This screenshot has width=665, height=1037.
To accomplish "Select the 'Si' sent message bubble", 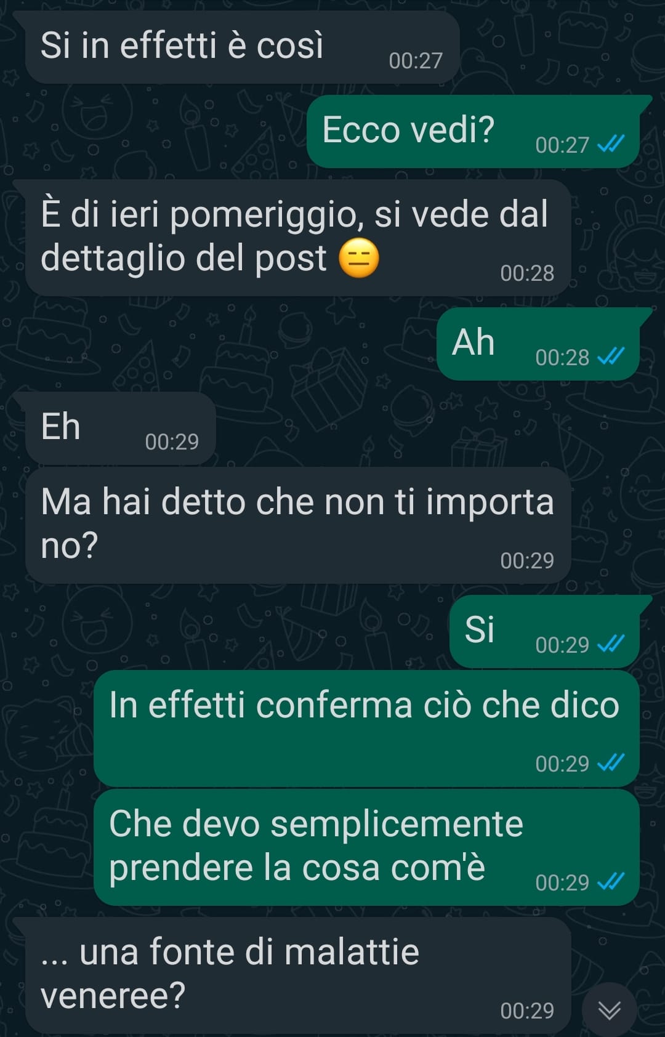I will 545,631.
